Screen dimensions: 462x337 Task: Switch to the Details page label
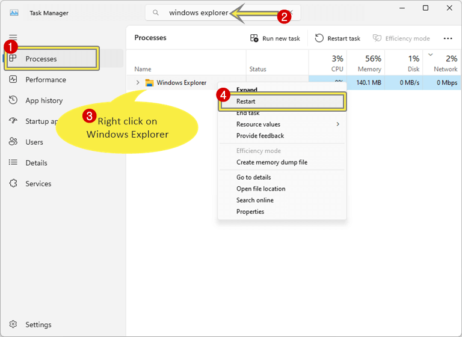[36, 163]
